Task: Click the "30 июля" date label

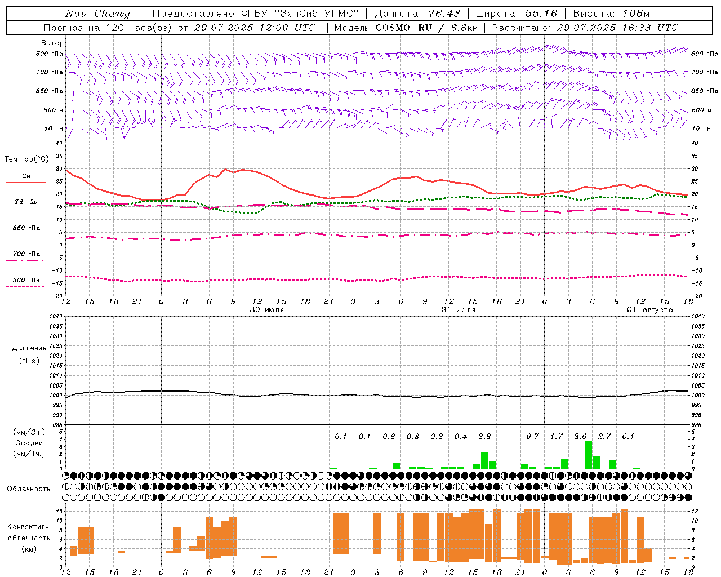Action: pyautogui.click(x=267, y=310)
